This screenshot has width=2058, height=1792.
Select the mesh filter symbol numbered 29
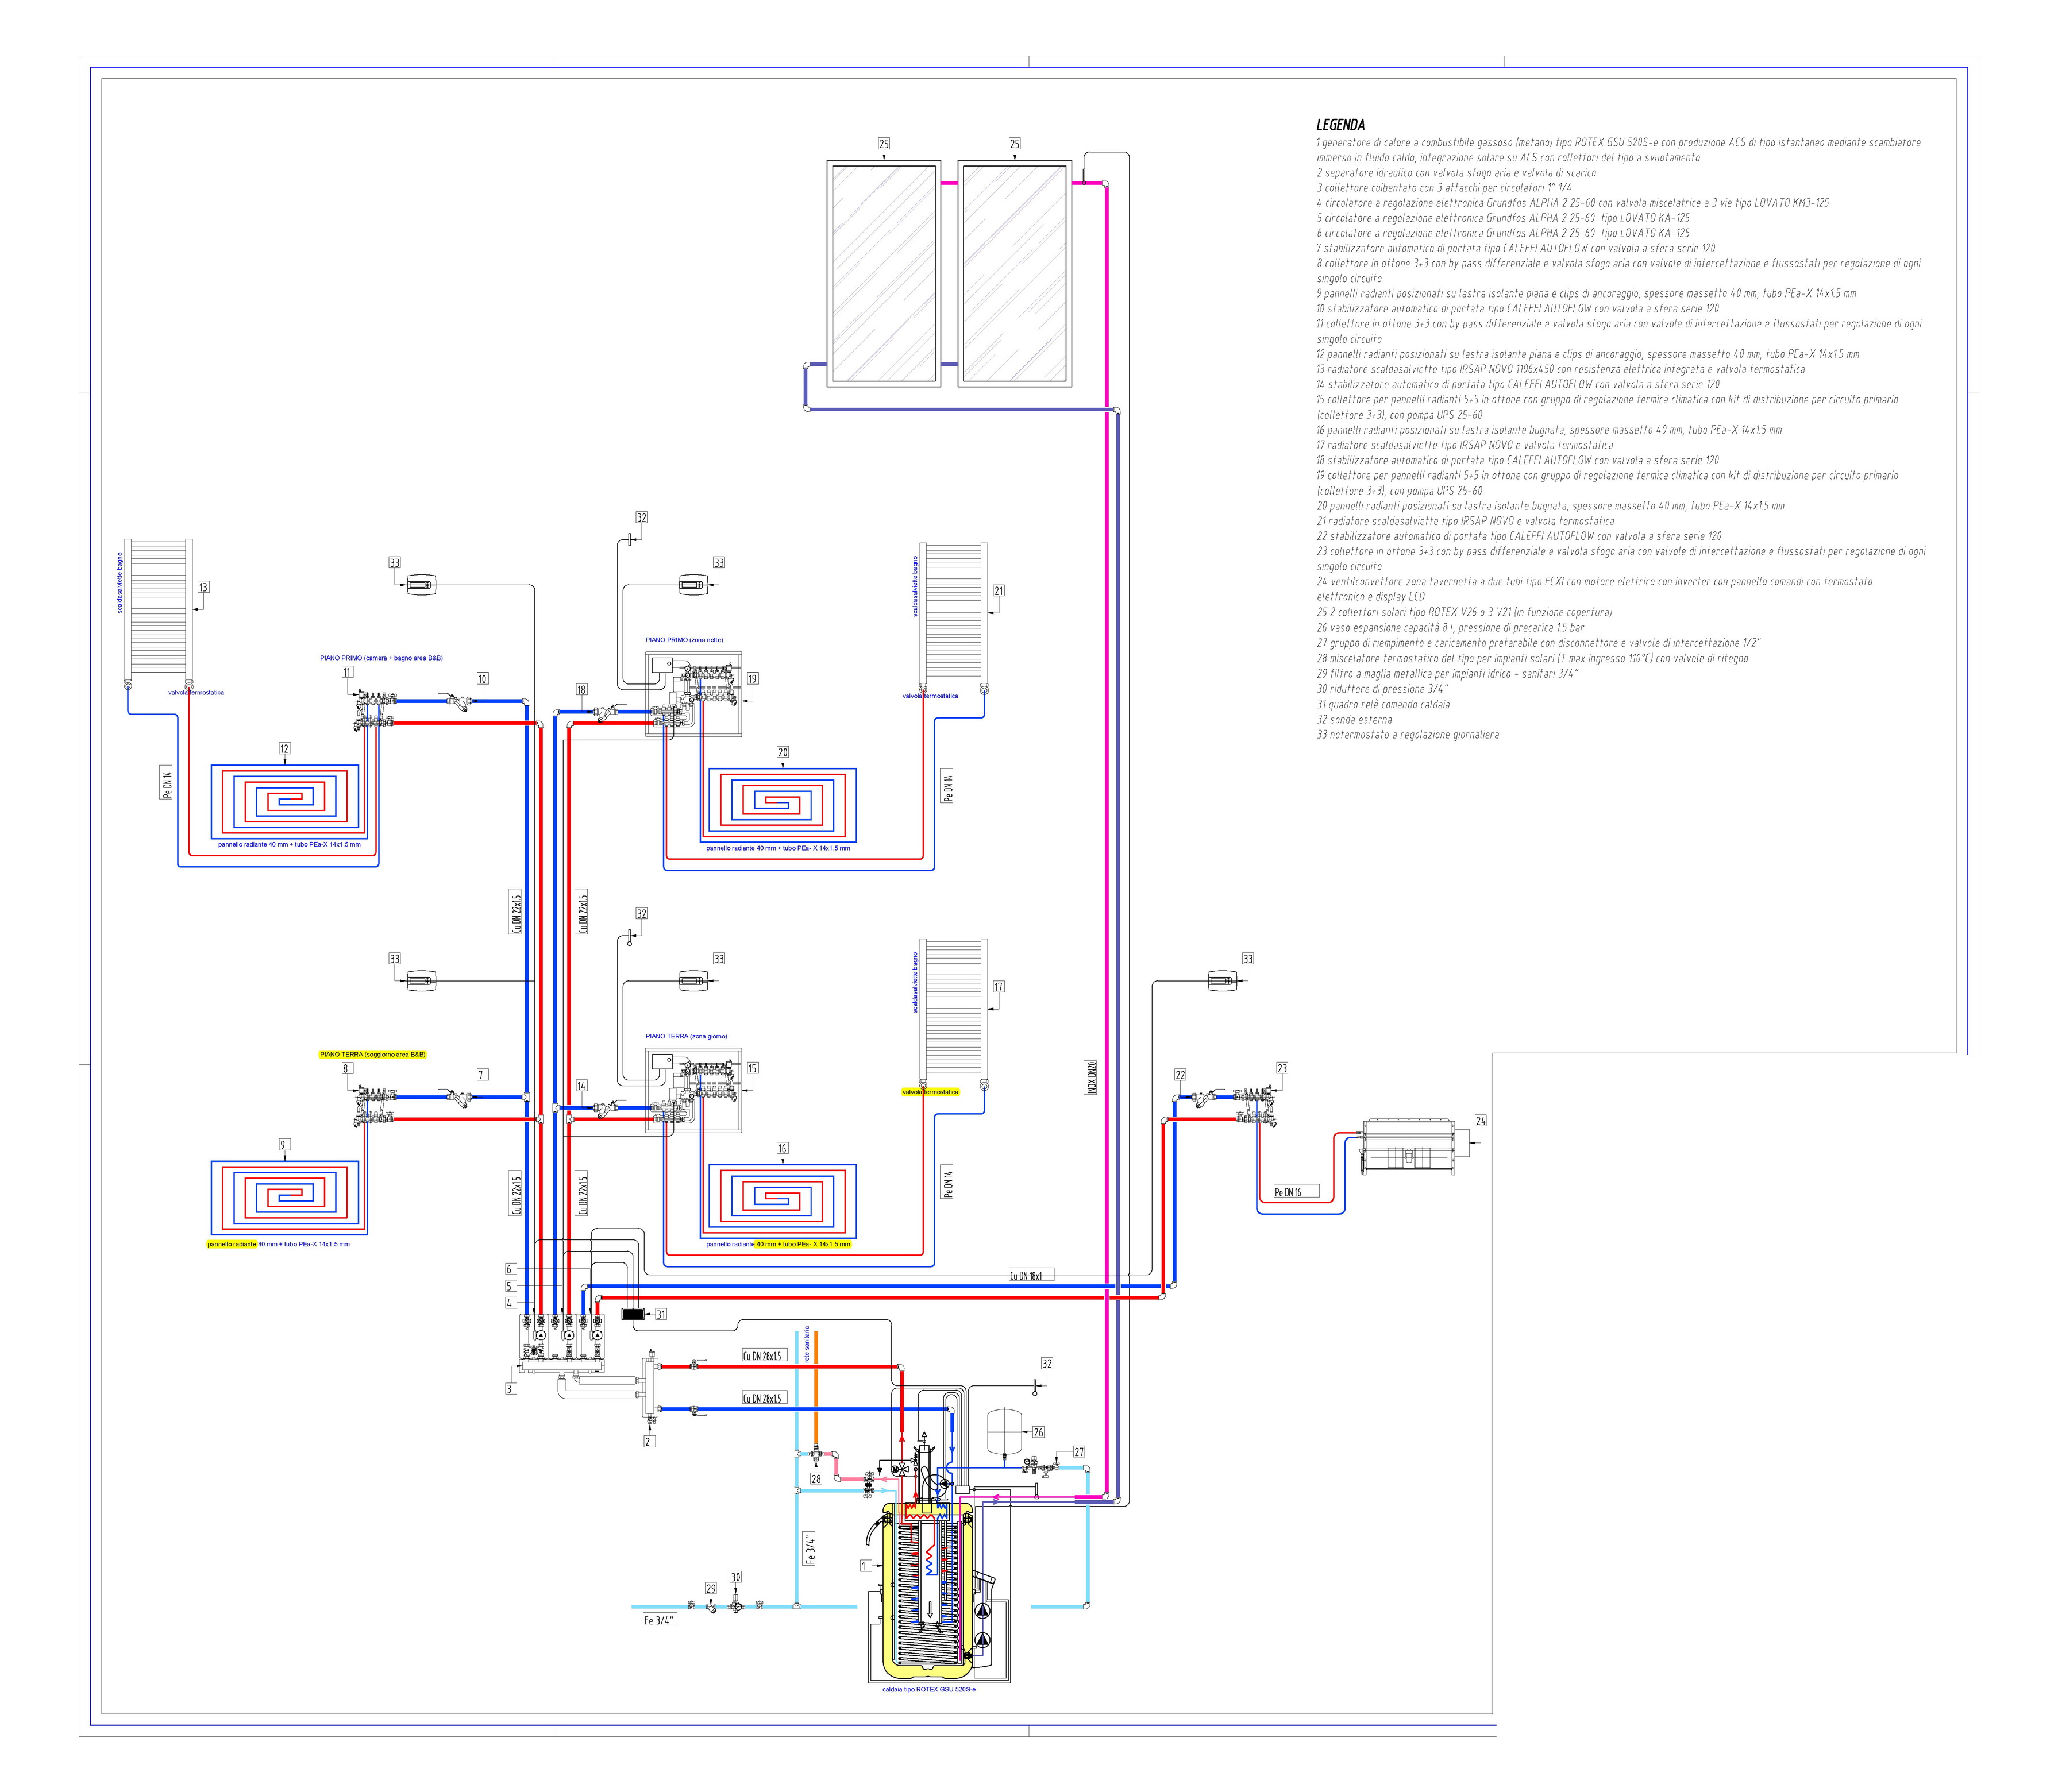pyautogui.click(x=710, y=1607)
